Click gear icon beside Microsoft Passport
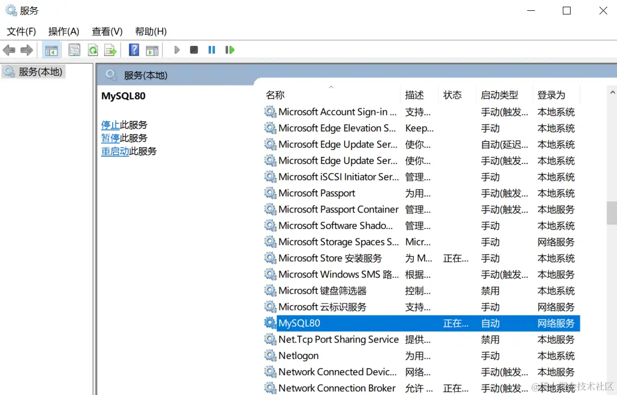This screenshot has width=617, height=395. pyautogui.click(x=270, y=193)
